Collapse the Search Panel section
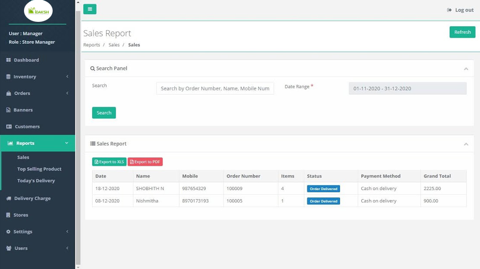The height and width of the screenshot is (269, 480). [466, 69]
